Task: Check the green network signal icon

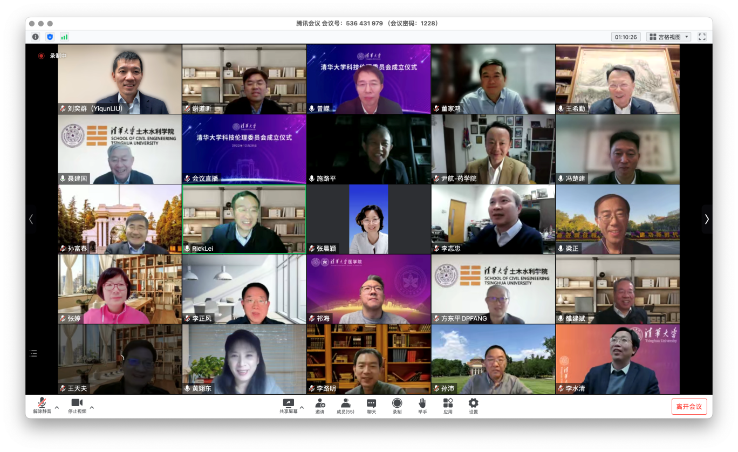Action: pos(65,37)
